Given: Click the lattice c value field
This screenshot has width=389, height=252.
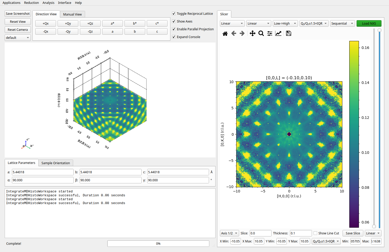Looking at the screenshot, I should coord(178,172).
